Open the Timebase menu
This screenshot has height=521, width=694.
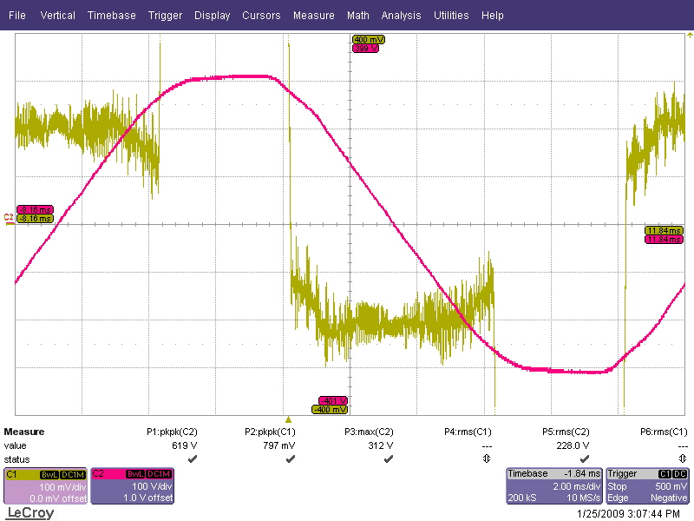pos(111,16)
